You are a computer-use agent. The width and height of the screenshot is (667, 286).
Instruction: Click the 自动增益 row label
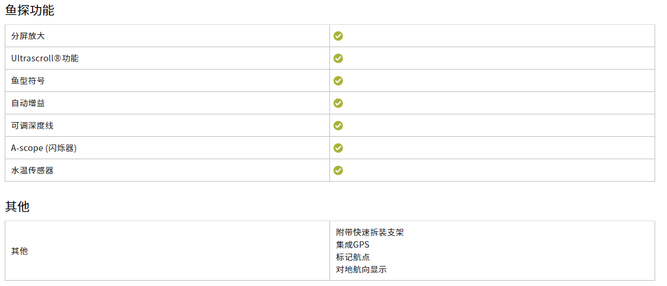(28, 103)
